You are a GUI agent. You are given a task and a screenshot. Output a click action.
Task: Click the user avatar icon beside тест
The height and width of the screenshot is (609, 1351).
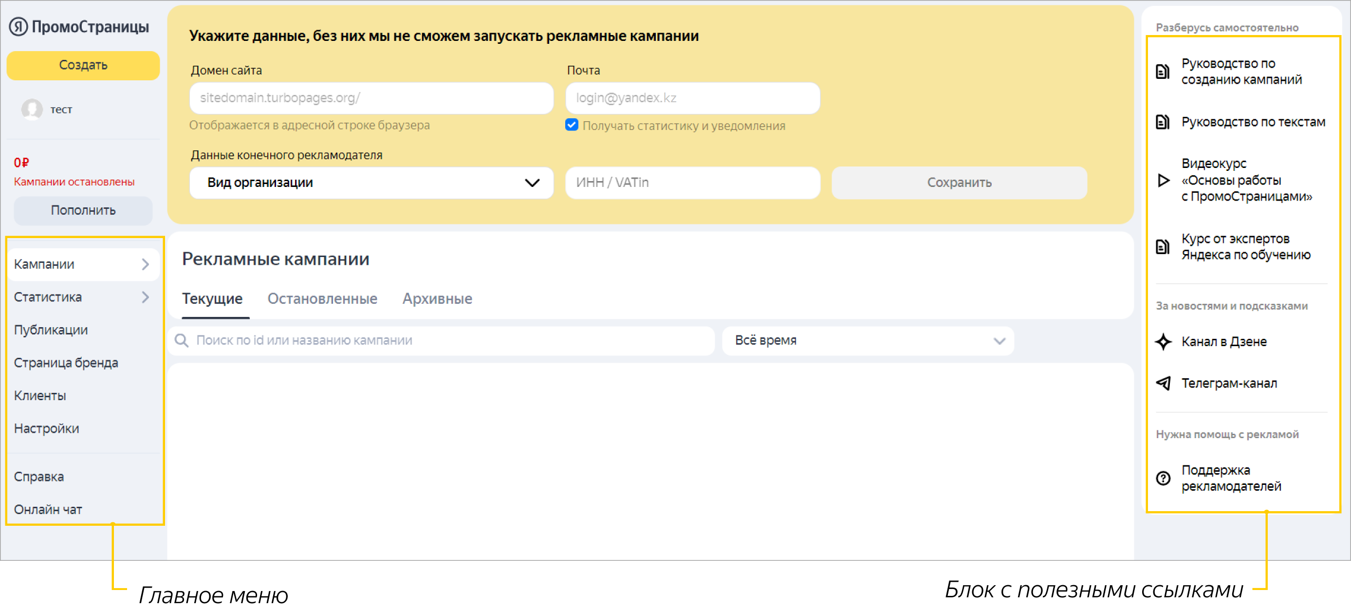[x=32, y=109]
